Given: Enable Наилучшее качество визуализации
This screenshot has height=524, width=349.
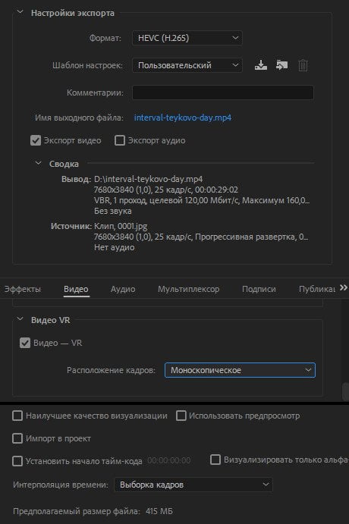Looking at the screenshot, I should click(x=17, y=416).
